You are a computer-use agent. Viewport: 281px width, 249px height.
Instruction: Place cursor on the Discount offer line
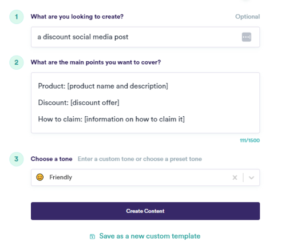(x=78, y=102)
